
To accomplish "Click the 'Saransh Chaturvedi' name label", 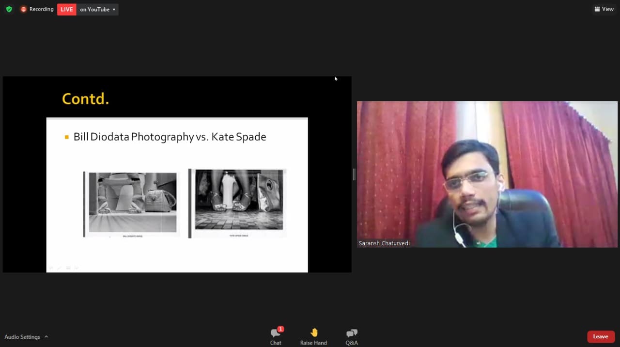I will click(x=384, y=243).
